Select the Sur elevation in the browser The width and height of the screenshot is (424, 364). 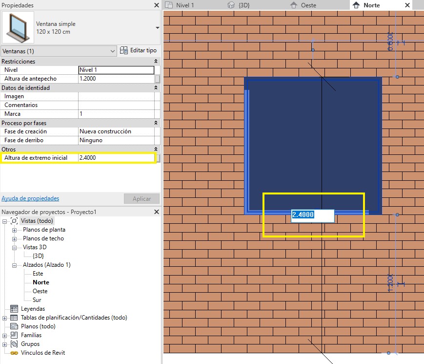pyautogui.click(x=38, y=300)
